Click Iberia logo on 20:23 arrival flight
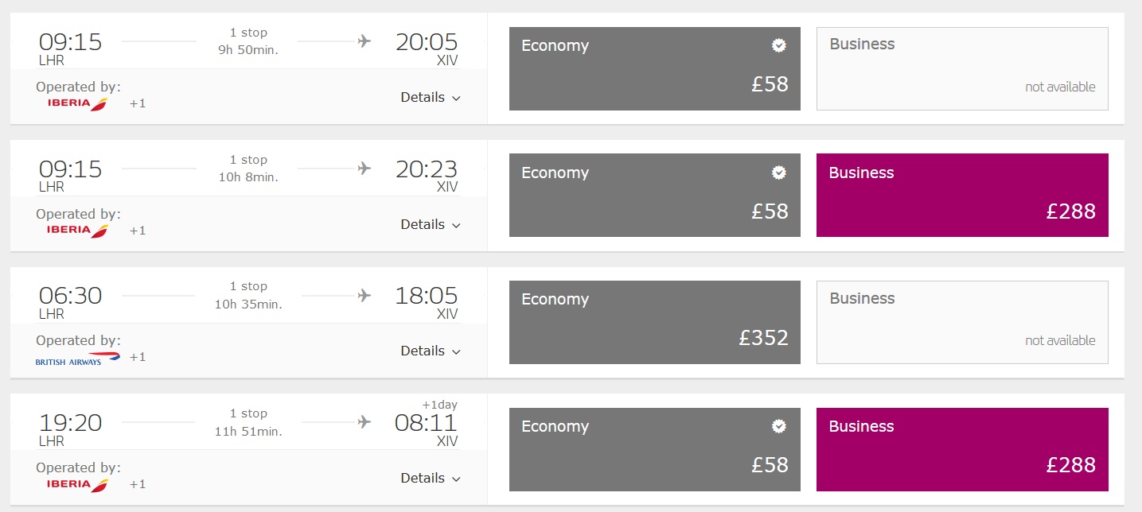 click(x=77, y=231)
